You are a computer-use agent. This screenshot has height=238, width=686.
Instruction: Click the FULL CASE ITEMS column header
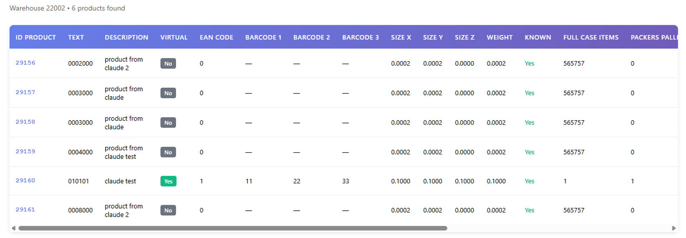click(x=590, y=37)
